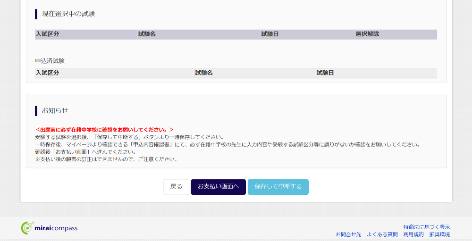Viewport: 472px width, 241px height.
Task: Open the 特商法に基づく表示 link
Action: (x=426, y=227)
